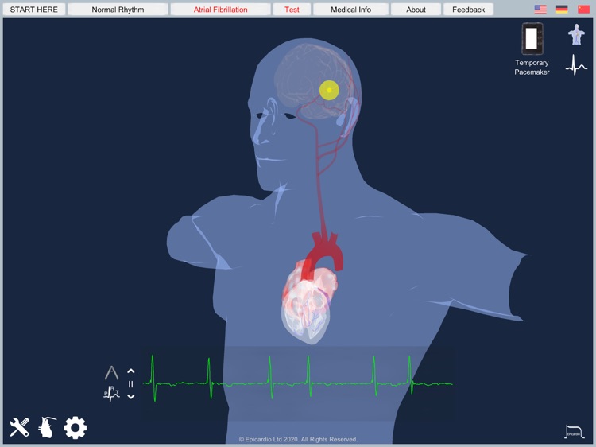Open settings gear icon

75,428
